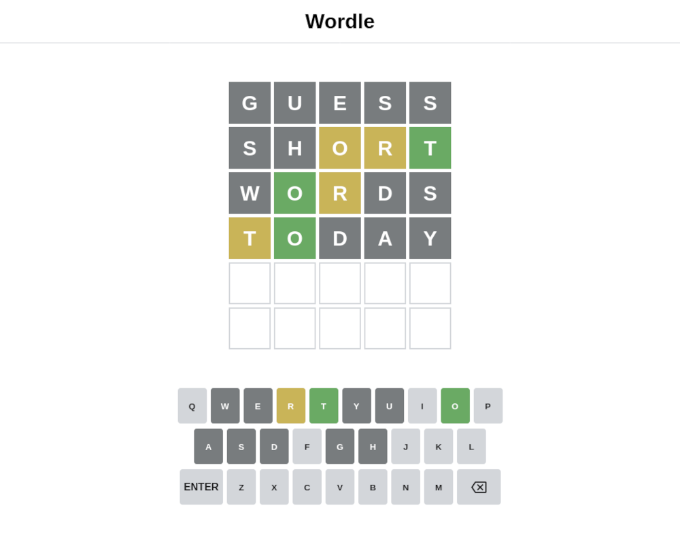The width and height of the screenshot is (680, 544).
Task: Tap the yellow R keyboard key
Action: tap(290, 405)
